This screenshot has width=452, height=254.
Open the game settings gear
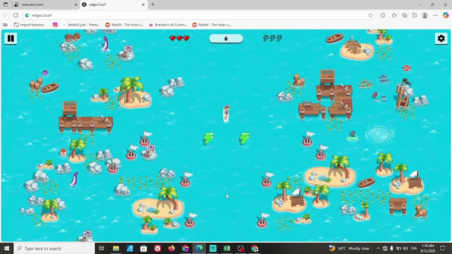click(x=441, y=38)
